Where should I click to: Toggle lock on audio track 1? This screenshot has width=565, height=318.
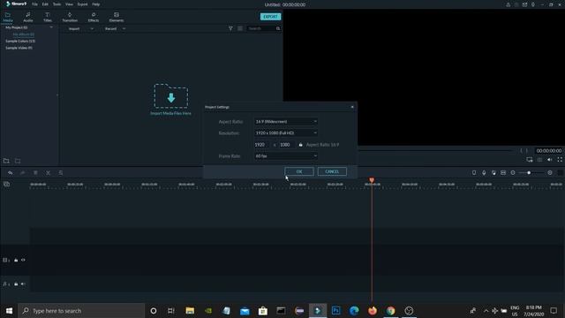tap(16, 284)
